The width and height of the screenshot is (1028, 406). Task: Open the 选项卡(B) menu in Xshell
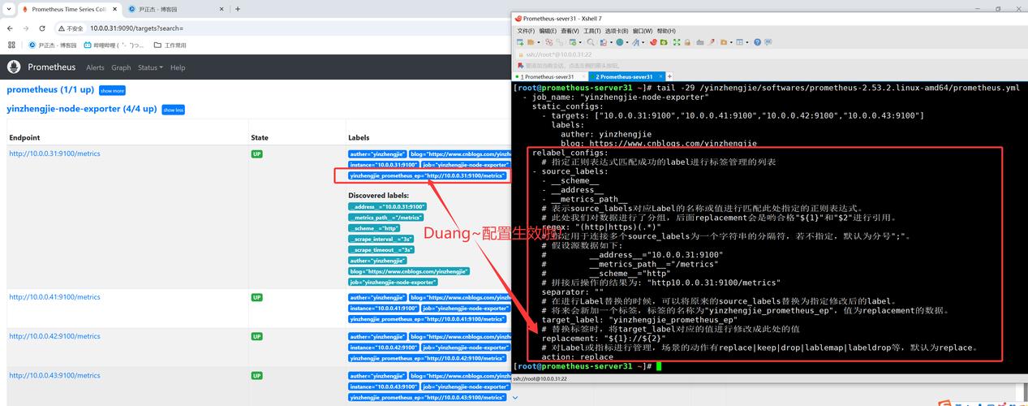pos(617,31)
